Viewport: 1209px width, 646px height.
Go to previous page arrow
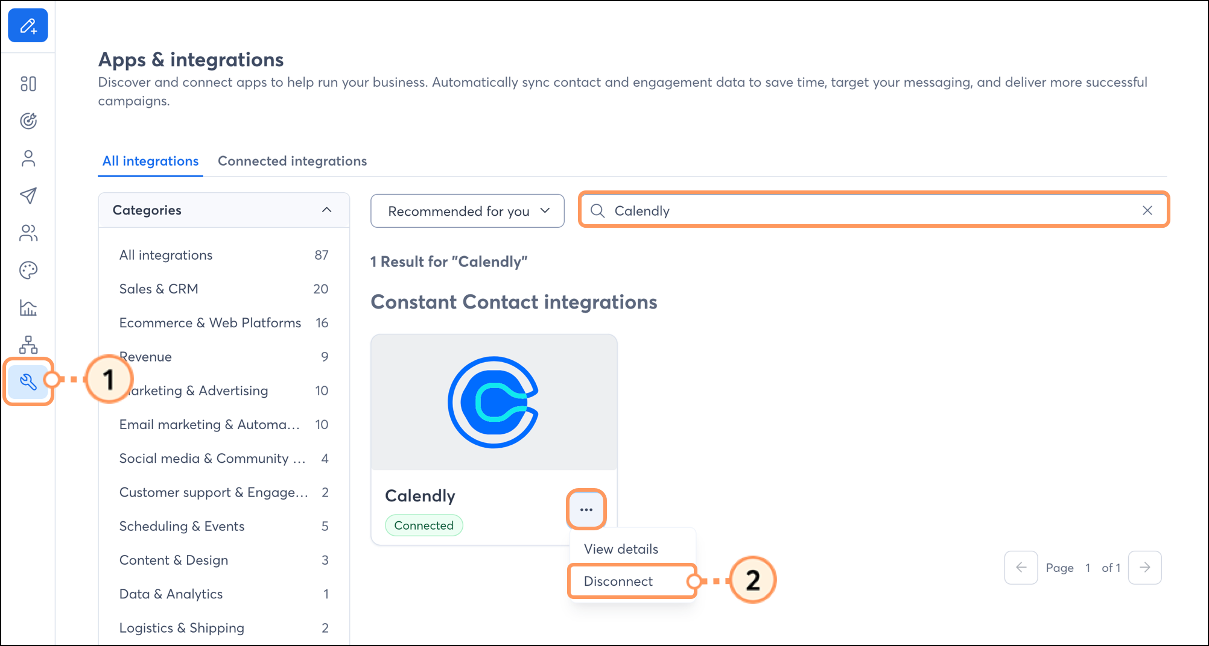(1021, 568)
